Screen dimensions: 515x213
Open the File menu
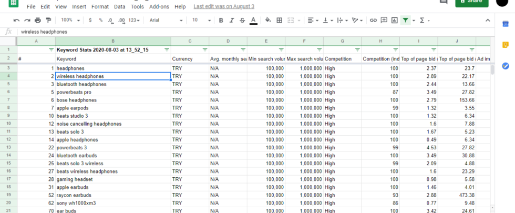[31, 6]
